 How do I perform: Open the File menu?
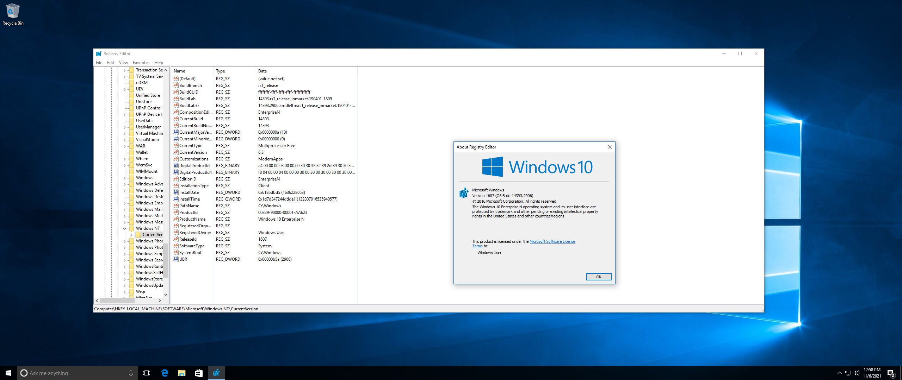click(99, 63)
